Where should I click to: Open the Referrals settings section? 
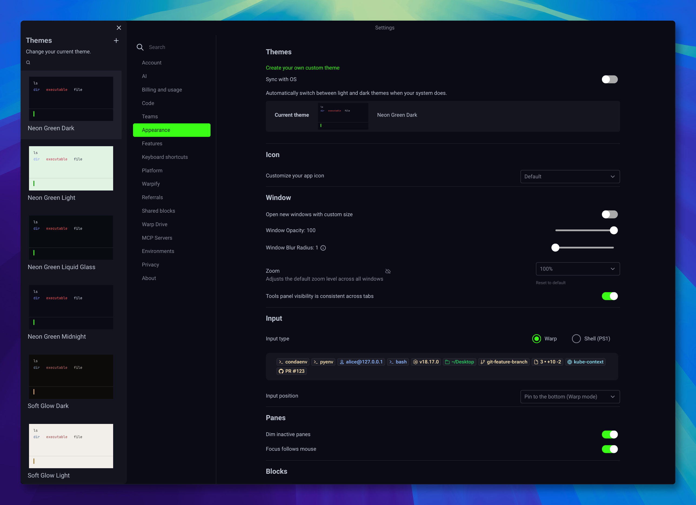pyautogui.click(x=172, y=197)
